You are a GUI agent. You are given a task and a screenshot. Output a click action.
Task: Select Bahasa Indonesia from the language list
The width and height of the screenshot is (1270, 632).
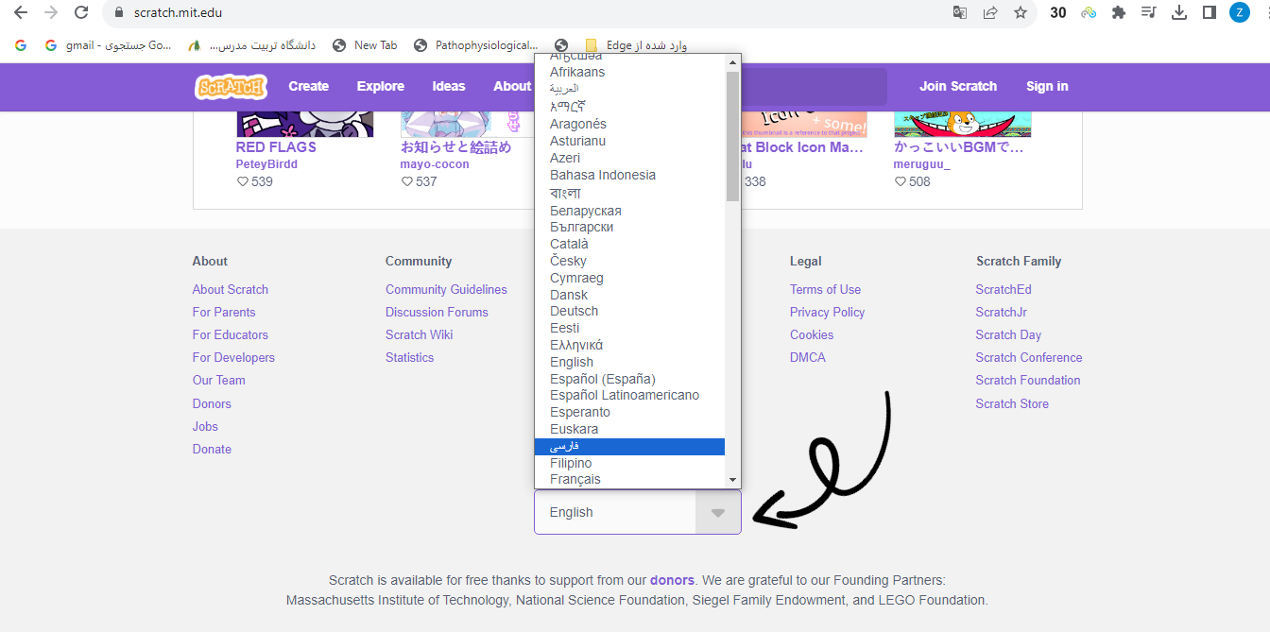click(629, 175)
